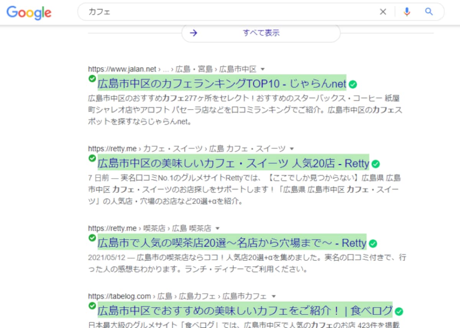Click green check icon left of 喫茶店20選 title
The height and width of the screenshot is (328, 460).
92,238
